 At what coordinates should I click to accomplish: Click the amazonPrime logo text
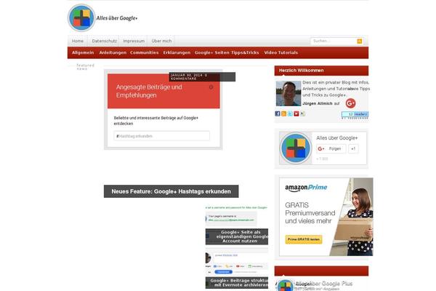point(306,188)
